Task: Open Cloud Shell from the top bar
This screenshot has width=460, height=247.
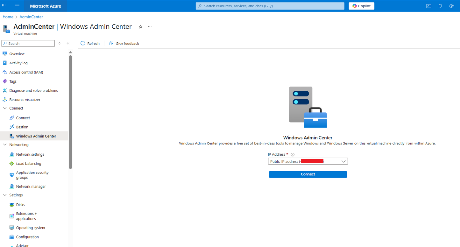Action: (x=429, y=6)
